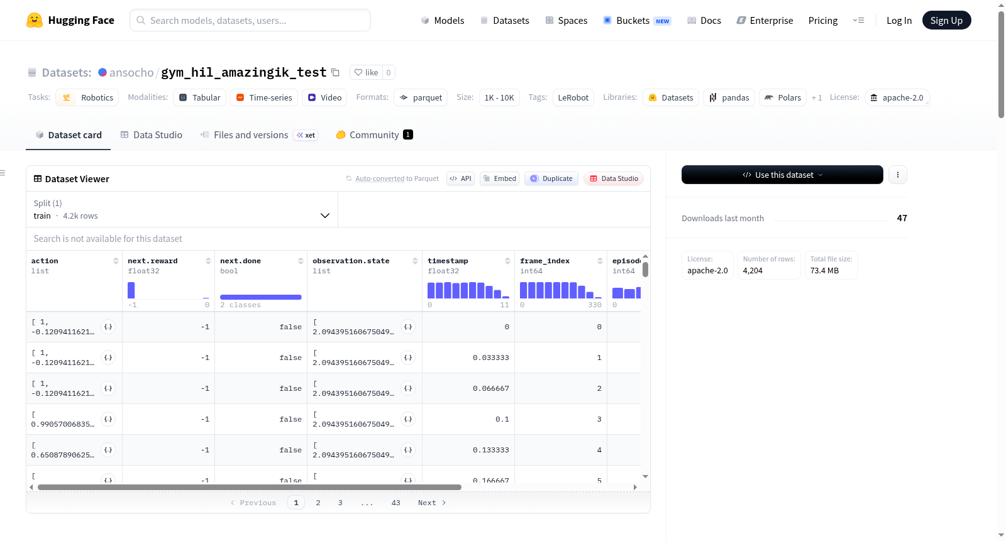Viewport: 1006px width, 541px height.
Task: Show the +1 more libraries
Action: click(817, 97)
